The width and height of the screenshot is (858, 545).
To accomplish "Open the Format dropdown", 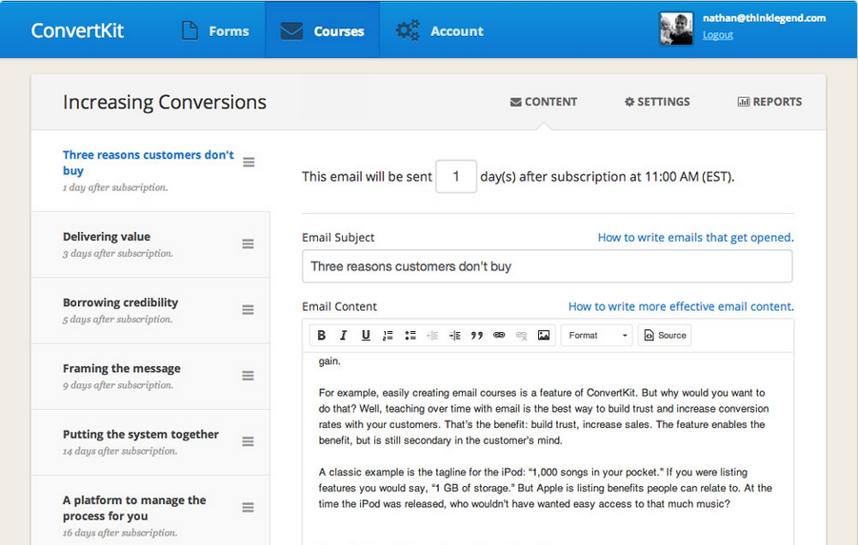I will tap(596, 335).
